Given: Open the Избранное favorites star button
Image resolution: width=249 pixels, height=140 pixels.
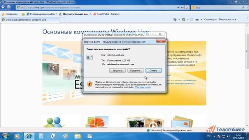Looking at the screenshot, I should point(10,14).
